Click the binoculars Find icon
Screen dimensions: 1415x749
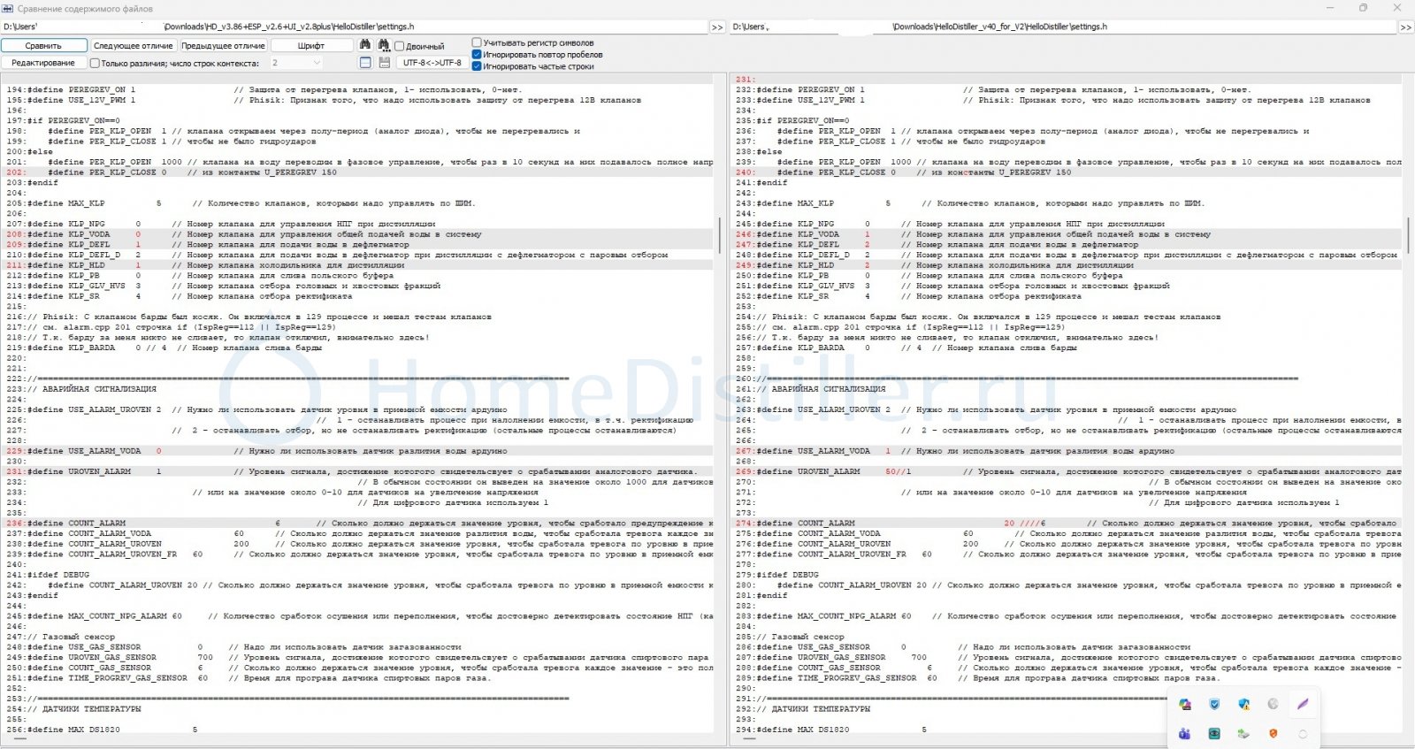click(x=364, y=45)
